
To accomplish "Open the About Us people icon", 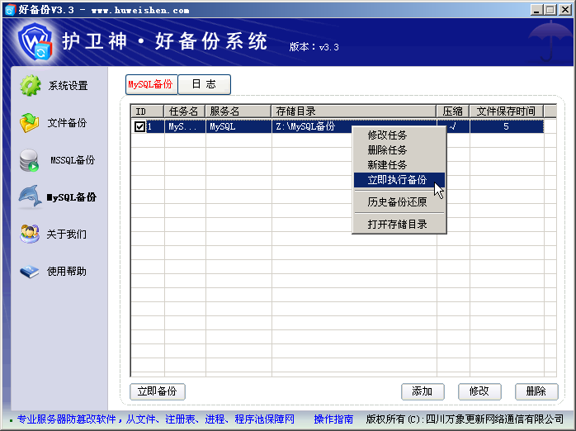I will point(30,234).
